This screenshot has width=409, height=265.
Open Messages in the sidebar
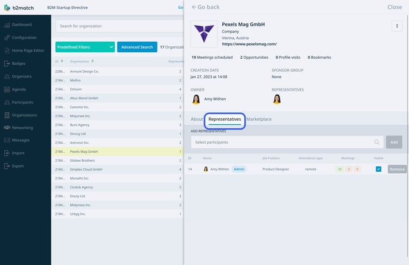click(x=21, y=140)
